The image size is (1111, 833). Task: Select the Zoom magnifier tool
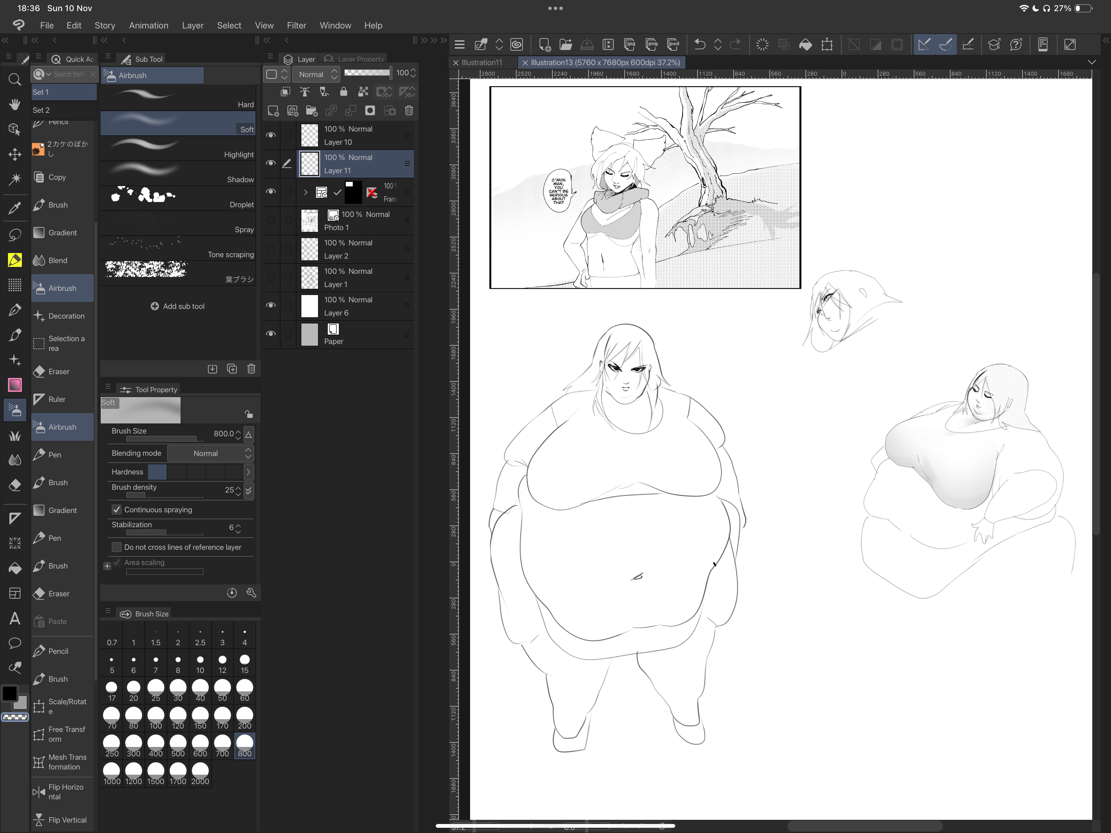(x=15, y=79)
